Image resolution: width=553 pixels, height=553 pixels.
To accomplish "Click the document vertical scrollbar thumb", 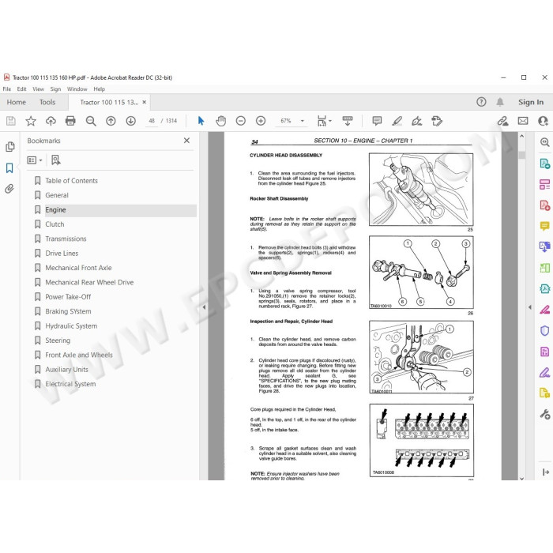I will [522, 155].
